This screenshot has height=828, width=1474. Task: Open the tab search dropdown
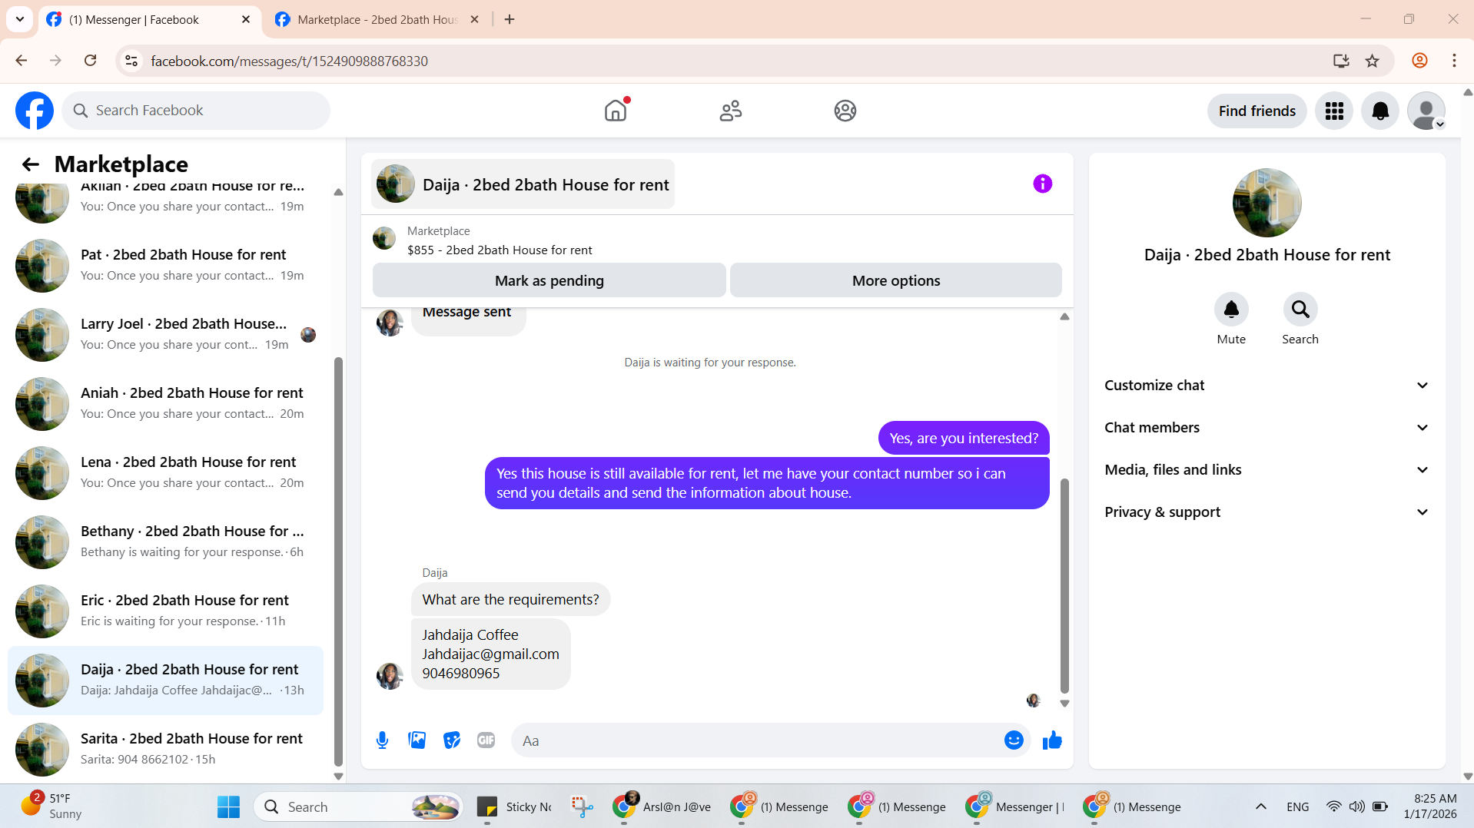(x=20, y=19)
